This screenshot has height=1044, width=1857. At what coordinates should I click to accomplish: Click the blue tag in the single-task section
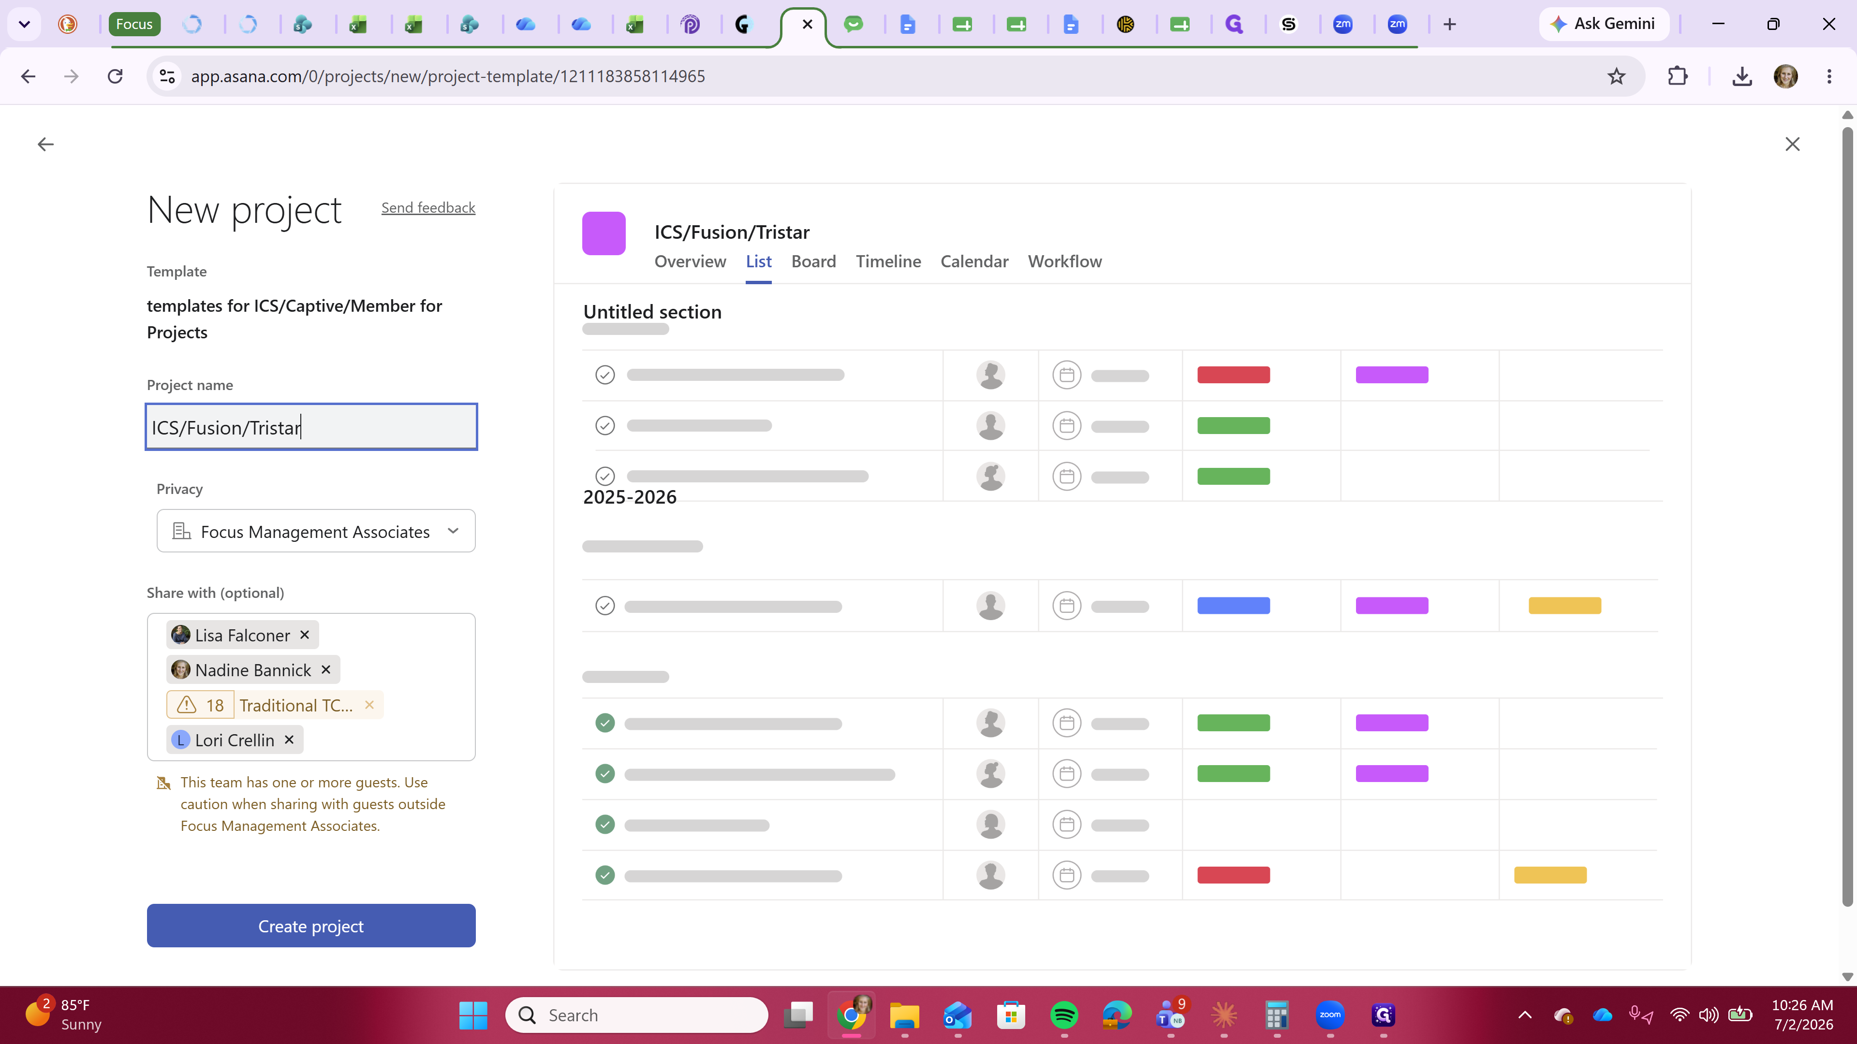pos(1234,606)
